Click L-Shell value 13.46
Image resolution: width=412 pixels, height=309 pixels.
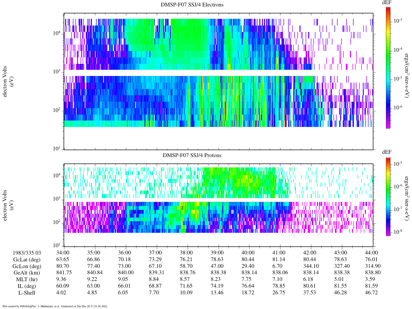[x=217, y=293]
